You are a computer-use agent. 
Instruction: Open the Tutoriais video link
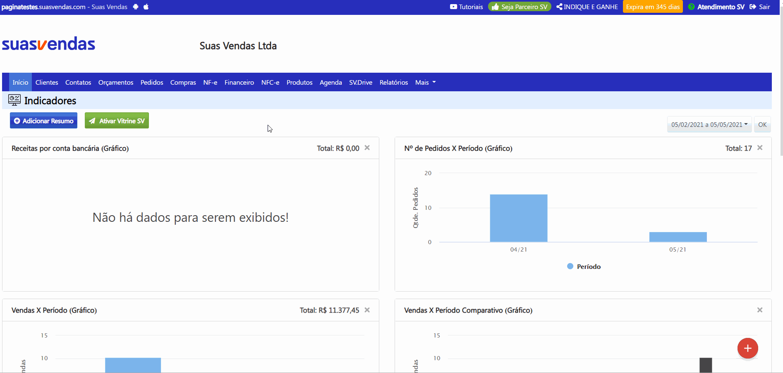click(467, 7)
